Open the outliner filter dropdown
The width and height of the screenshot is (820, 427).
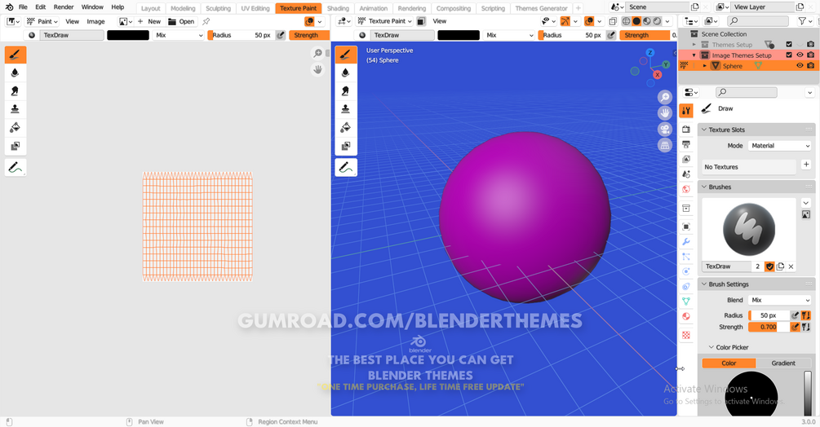(804, 21)
